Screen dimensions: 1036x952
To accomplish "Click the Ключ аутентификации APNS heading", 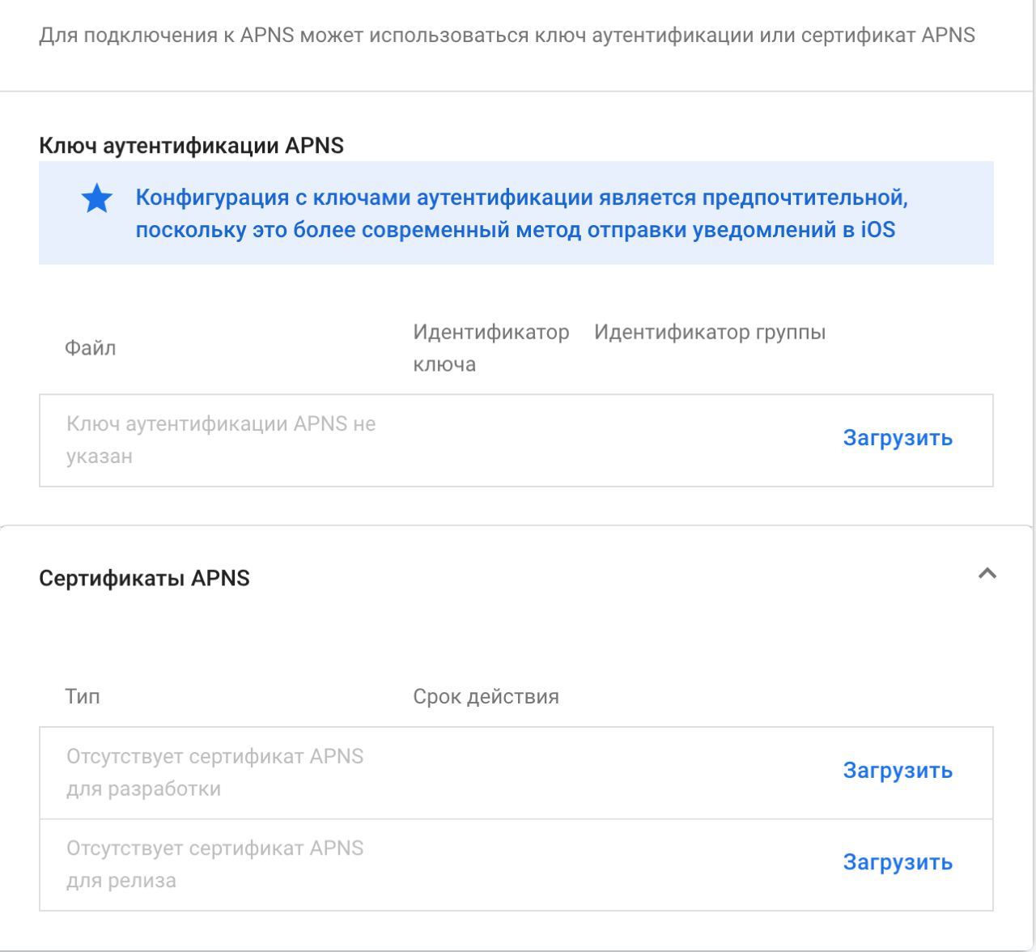I will coord(191,146).
